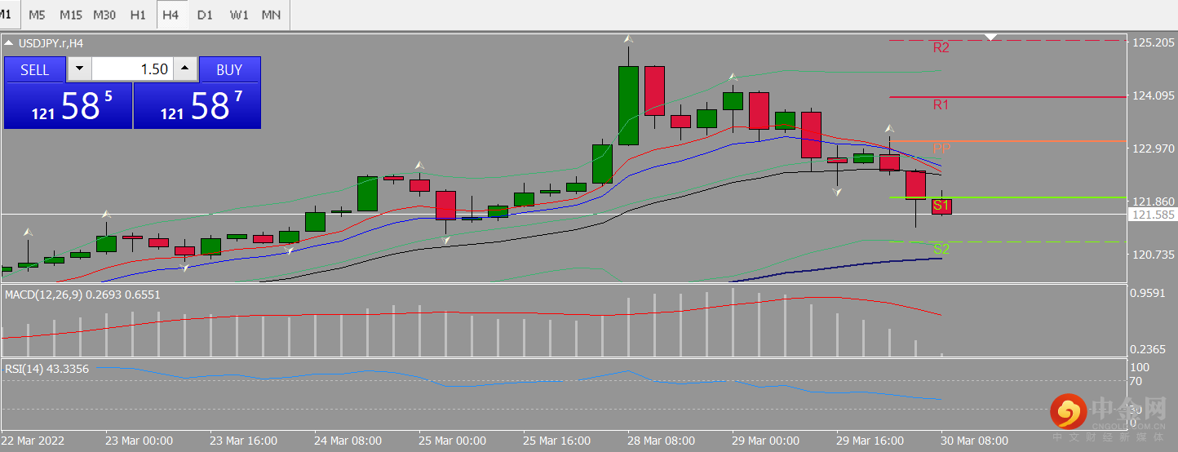The height and width of the screenshot is (452, 1178).
Task: Click the sell price 121.58 tile
Action: pyautogui.click(x=68, y=105)
